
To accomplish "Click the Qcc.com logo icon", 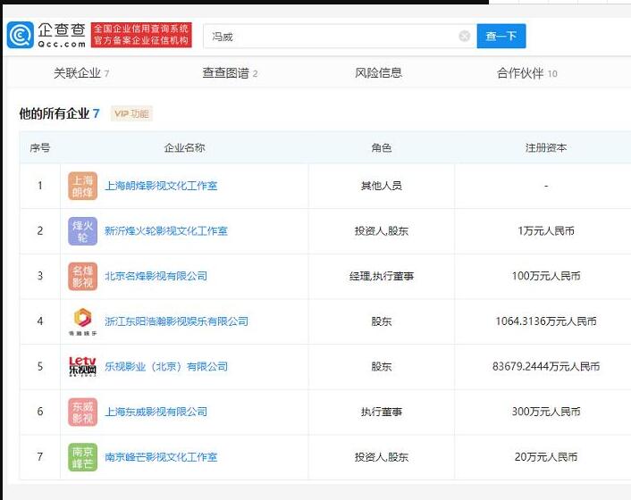I will pyautogui.click(x=21, y=35).
